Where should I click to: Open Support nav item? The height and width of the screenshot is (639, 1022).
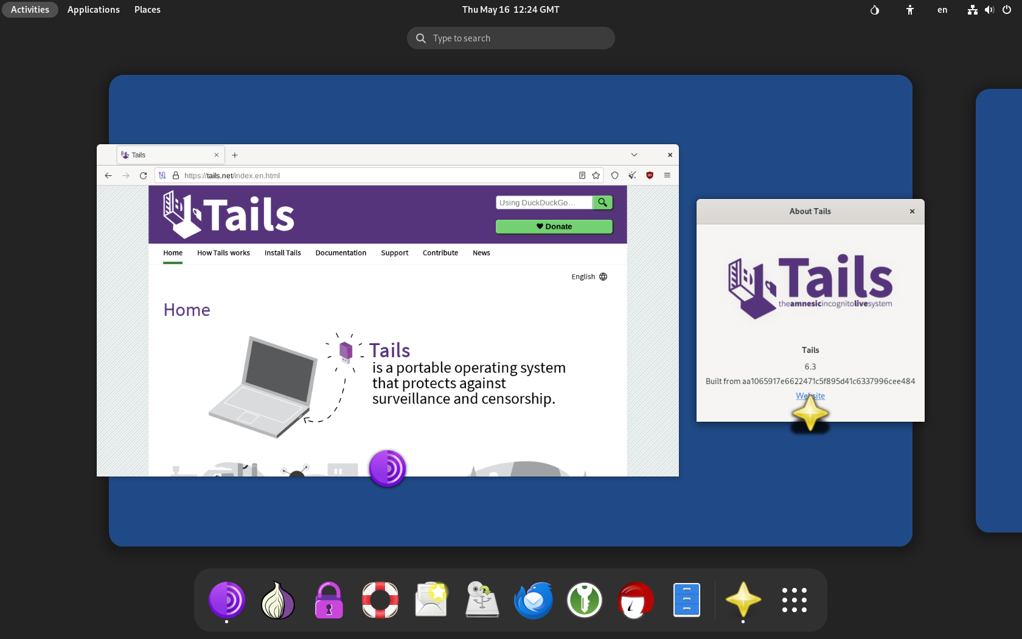(x=395, y=253)
